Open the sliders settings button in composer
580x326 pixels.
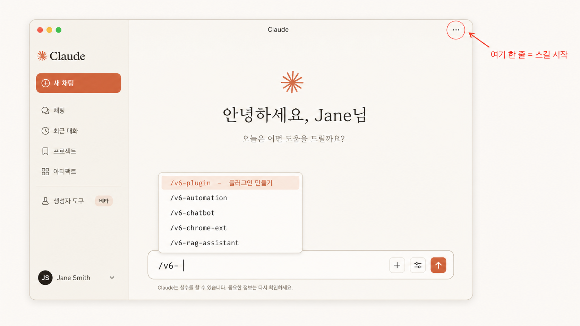coord(418,265)
